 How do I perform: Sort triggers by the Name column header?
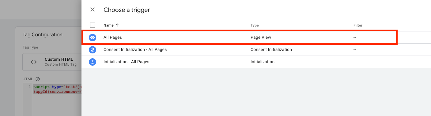[108, 25]
